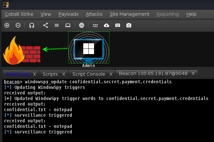The image size is (214, 142).
Task: Open listeners via headphones icon
Action: 32,25
